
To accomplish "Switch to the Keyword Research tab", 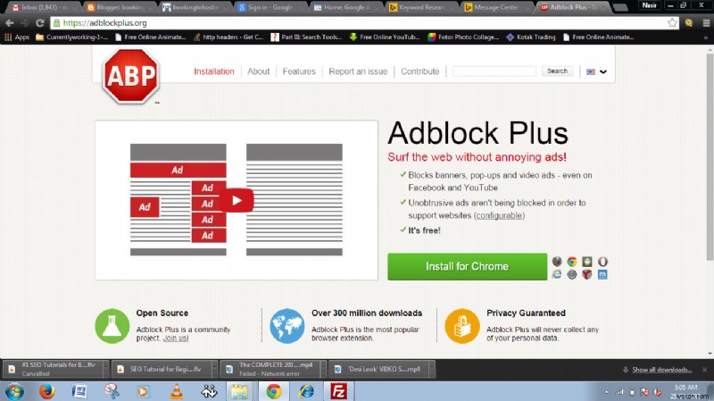I will [x=419, y=7].
